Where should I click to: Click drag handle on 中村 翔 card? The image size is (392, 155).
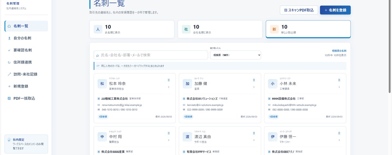(169, 133)
